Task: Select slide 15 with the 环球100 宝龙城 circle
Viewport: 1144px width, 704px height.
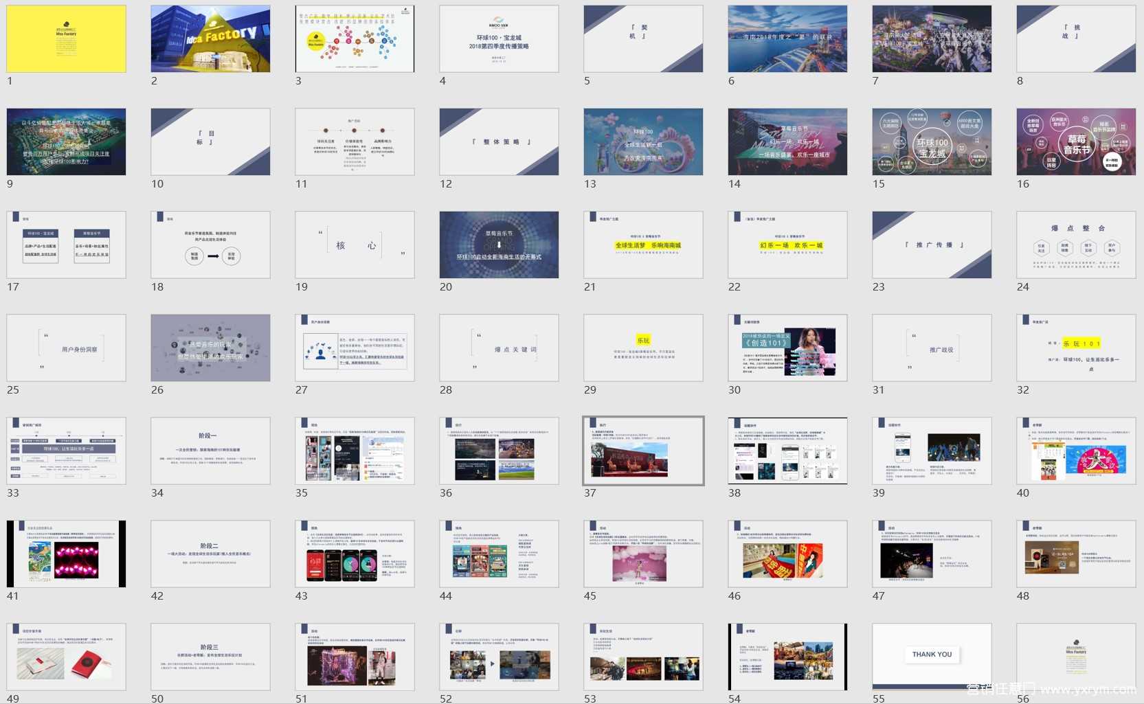Action: [x=932, y=141]
